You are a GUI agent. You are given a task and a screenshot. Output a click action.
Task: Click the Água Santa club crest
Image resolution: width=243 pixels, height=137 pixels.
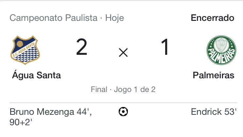coord(25,50)
